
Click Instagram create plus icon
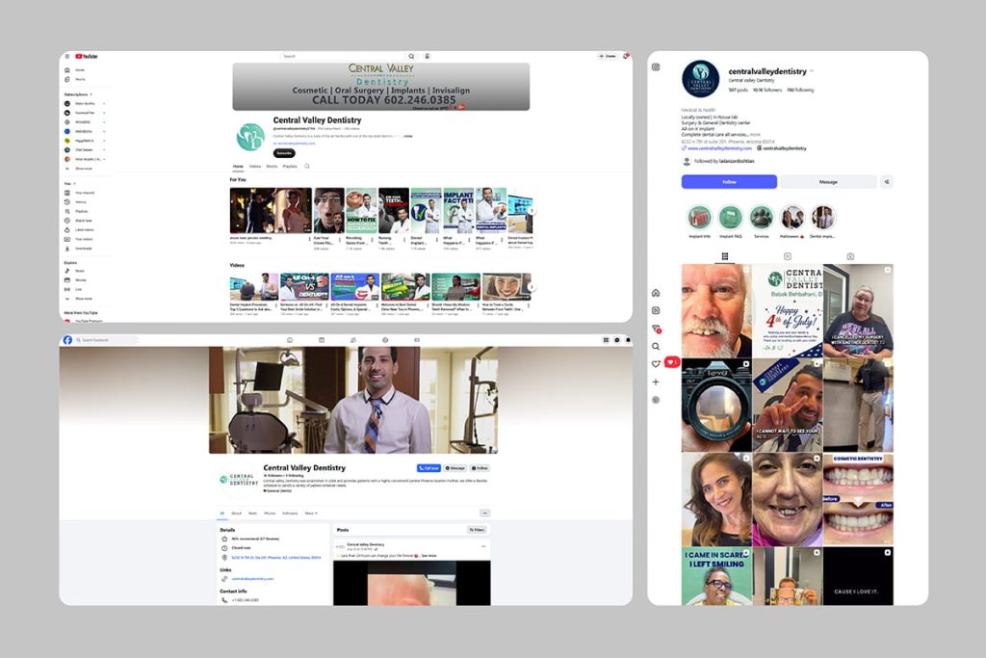pos(655,382)
